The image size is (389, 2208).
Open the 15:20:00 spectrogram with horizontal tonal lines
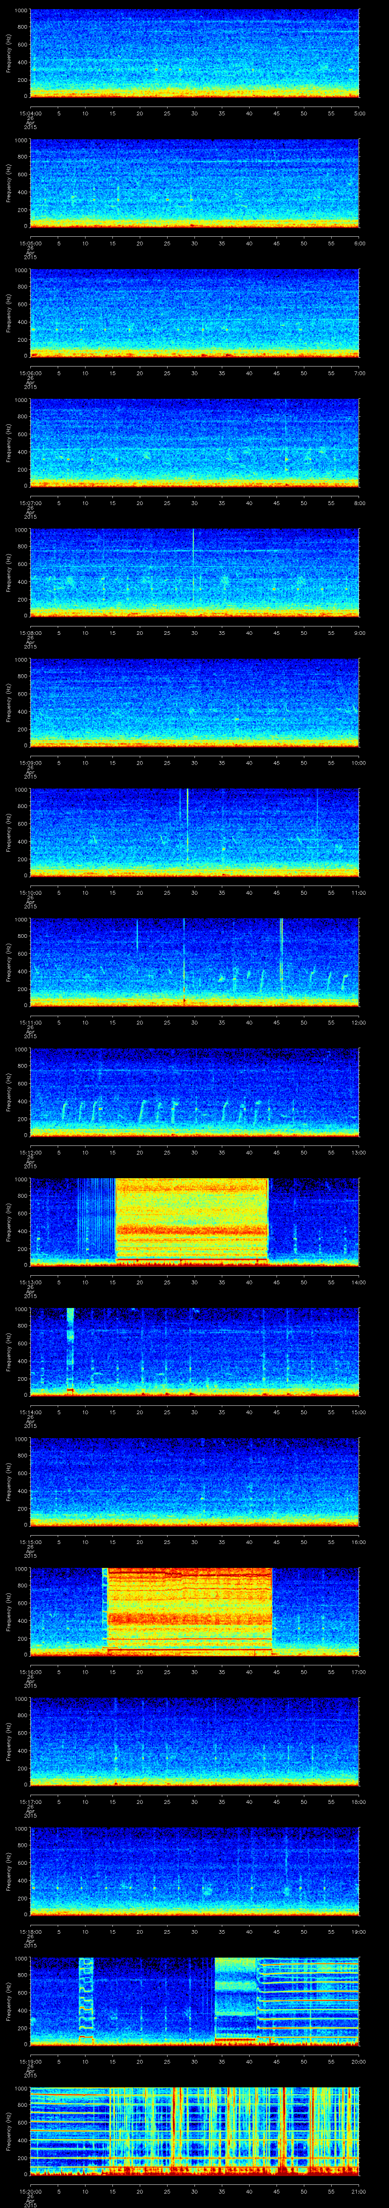click(194, 2132)
